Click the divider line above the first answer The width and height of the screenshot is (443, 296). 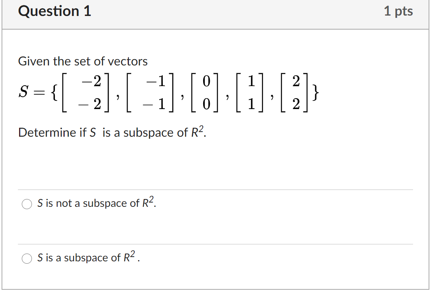[x=221, y=188]
